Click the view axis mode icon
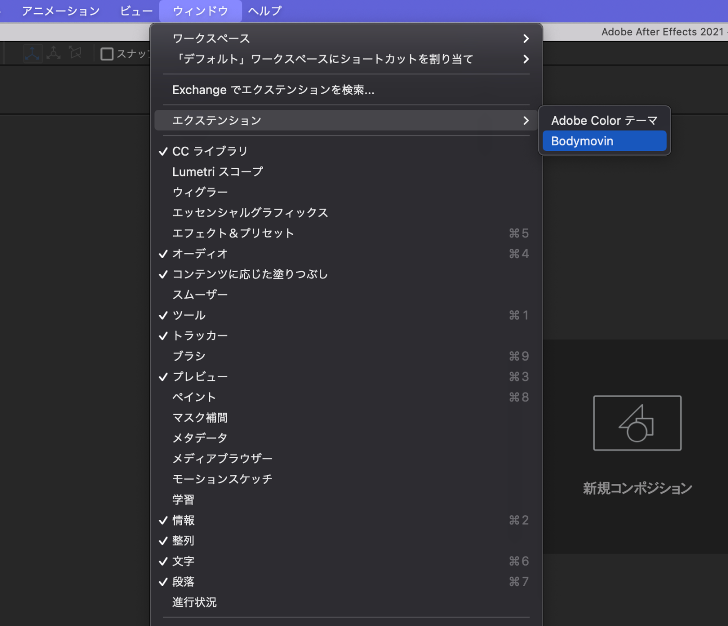The width and height of the screenshot is (728, 626). (75, 53)
